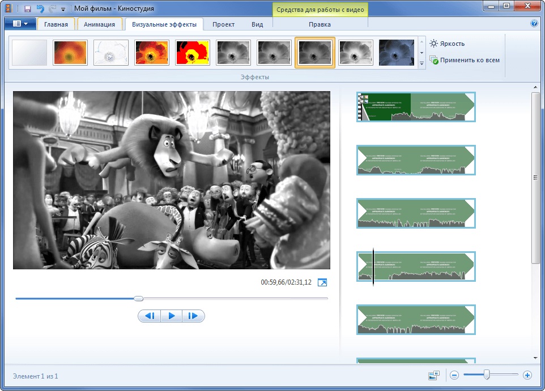Image resolution: width=545 pixels, height=391 pixels.
Task: Click the zoom in plus icon
Action: tap(527, 375)
